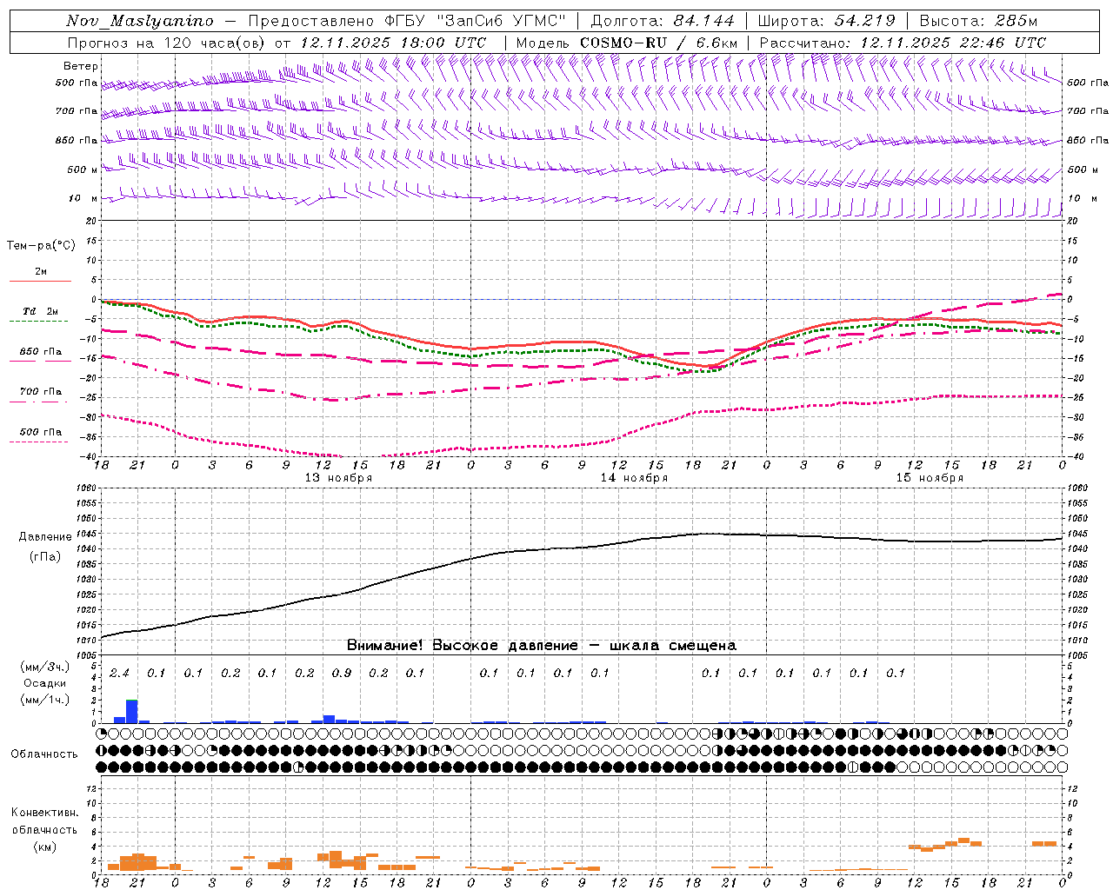Screen dimensions: 1113x890
Task: Click the 'Высота: 285м' elevation text
Action: coord(978,21)
